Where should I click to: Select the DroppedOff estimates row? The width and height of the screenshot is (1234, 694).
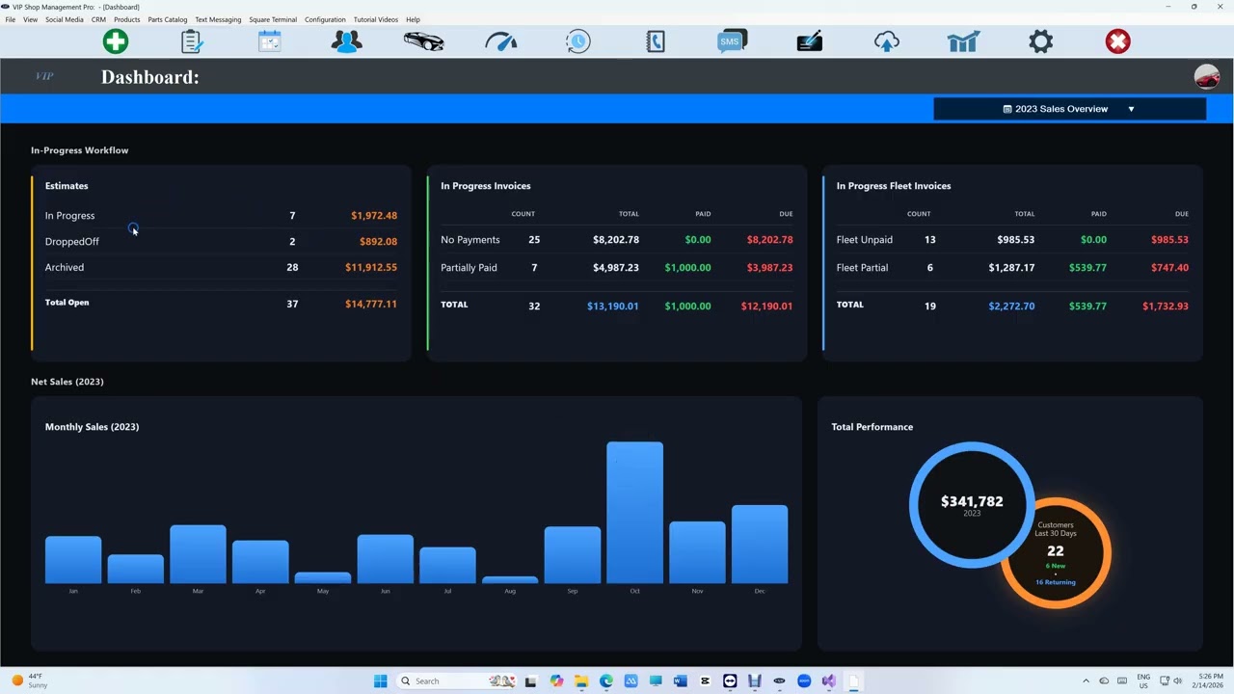221,241
